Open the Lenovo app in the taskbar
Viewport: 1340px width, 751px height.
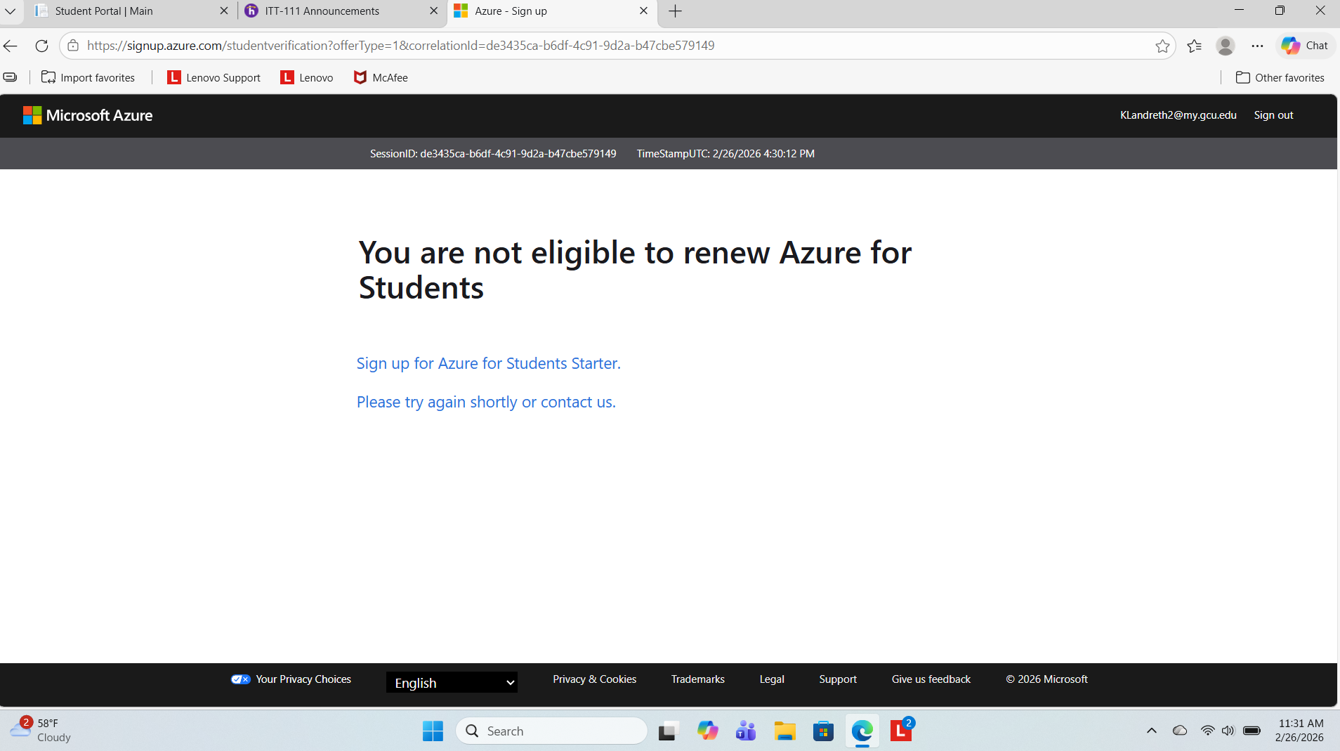[x=901, y=731]
